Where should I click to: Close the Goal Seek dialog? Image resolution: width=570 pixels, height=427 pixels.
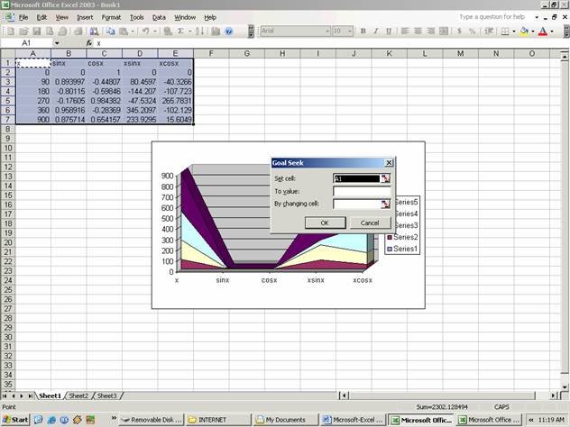click(x=389, y=163)
